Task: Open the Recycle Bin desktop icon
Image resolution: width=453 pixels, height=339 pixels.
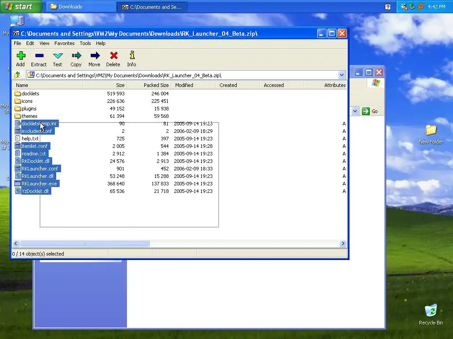Action: pyautogui.click(x=431, y=311)
